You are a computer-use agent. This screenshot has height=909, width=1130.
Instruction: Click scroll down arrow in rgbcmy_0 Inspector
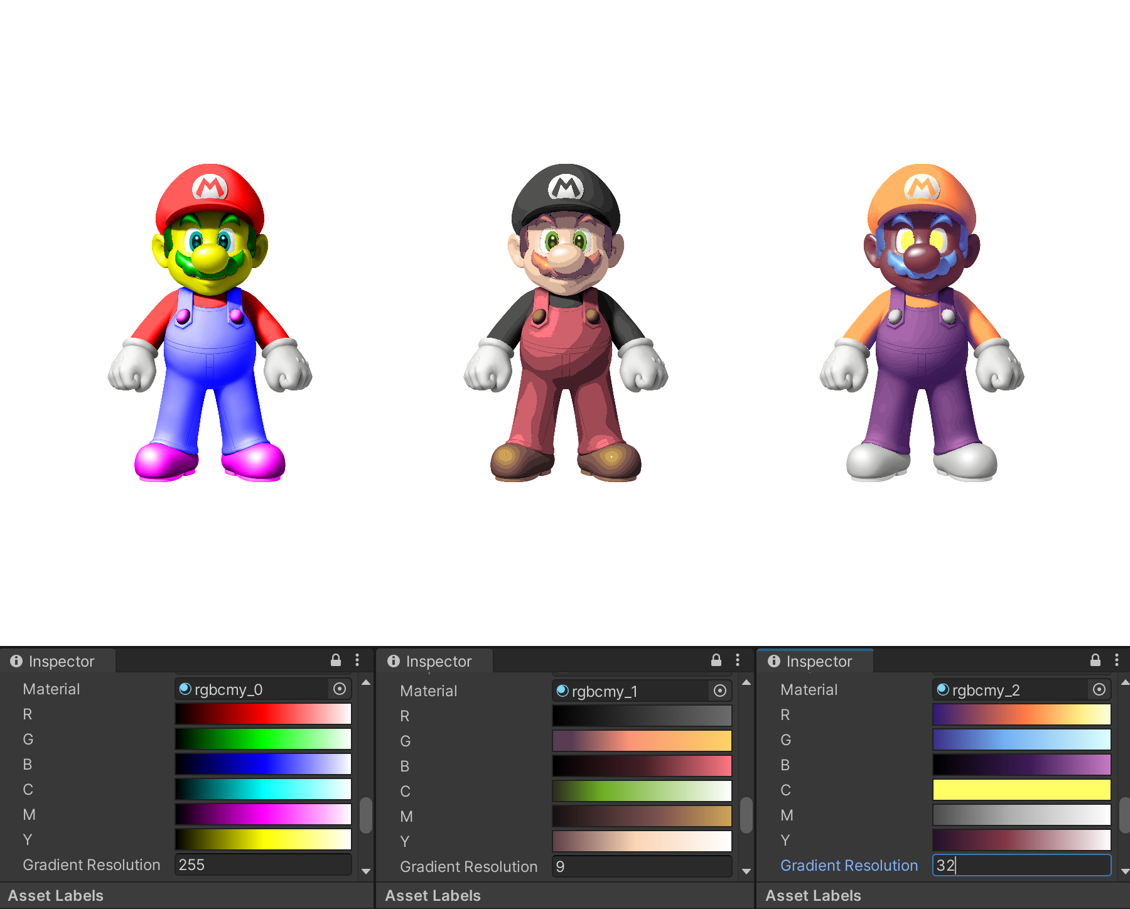[366, 871]
